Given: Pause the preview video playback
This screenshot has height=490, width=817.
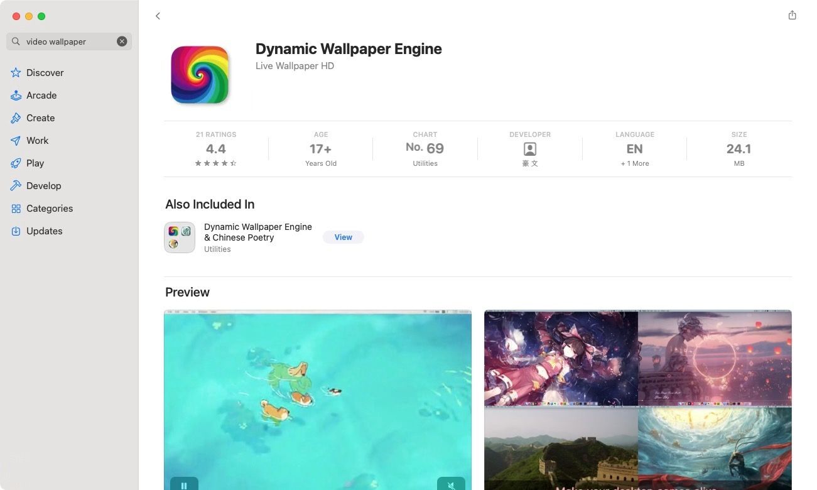Looking at the screenshot, I should tap(184, 485).
